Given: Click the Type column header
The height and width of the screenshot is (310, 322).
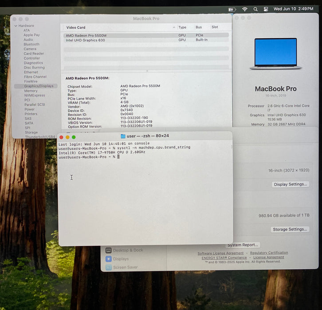Looking at the screenshot, I should [182, 27].
